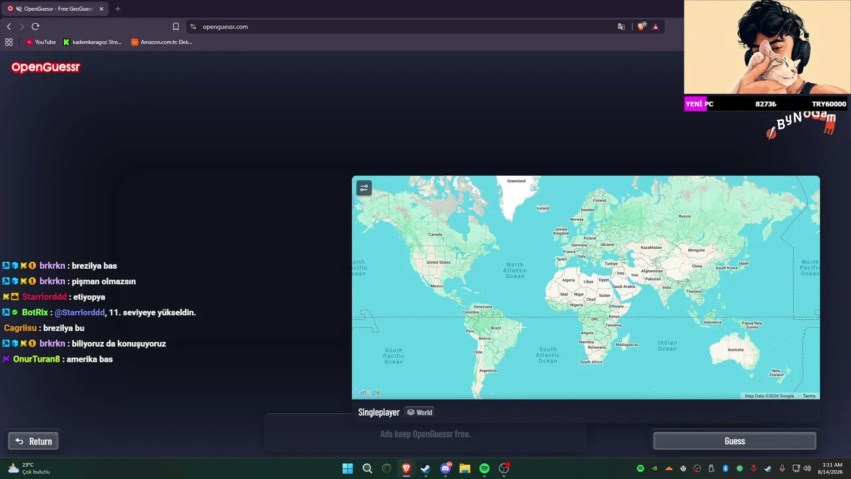Open Brave Shields icon

641,27
